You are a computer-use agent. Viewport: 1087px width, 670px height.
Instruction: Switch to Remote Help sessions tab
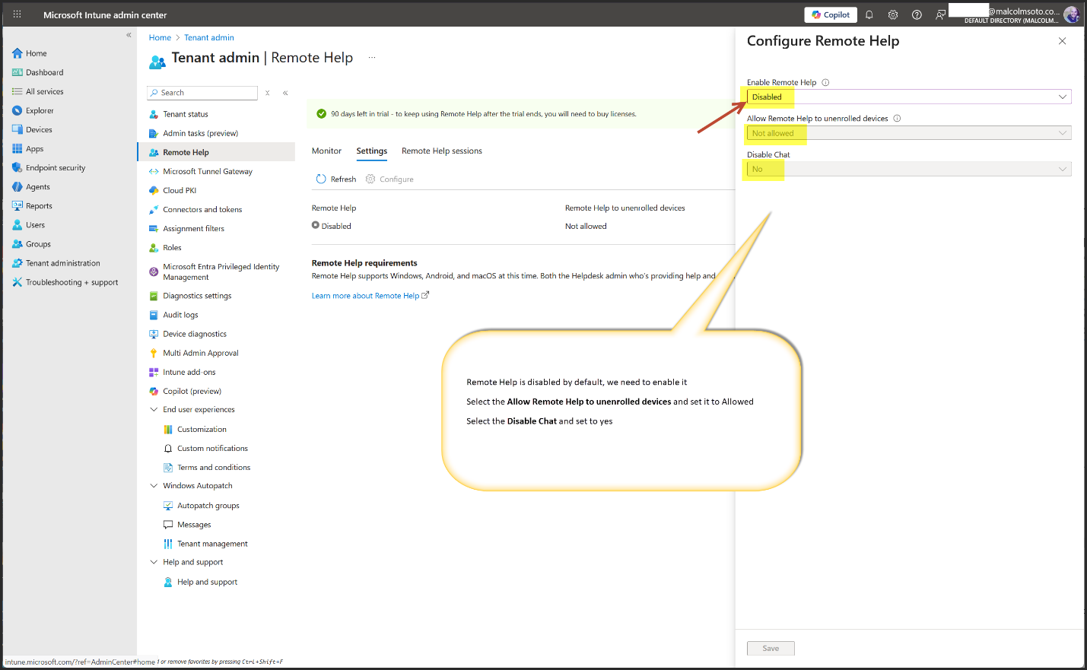click(441, 151)
